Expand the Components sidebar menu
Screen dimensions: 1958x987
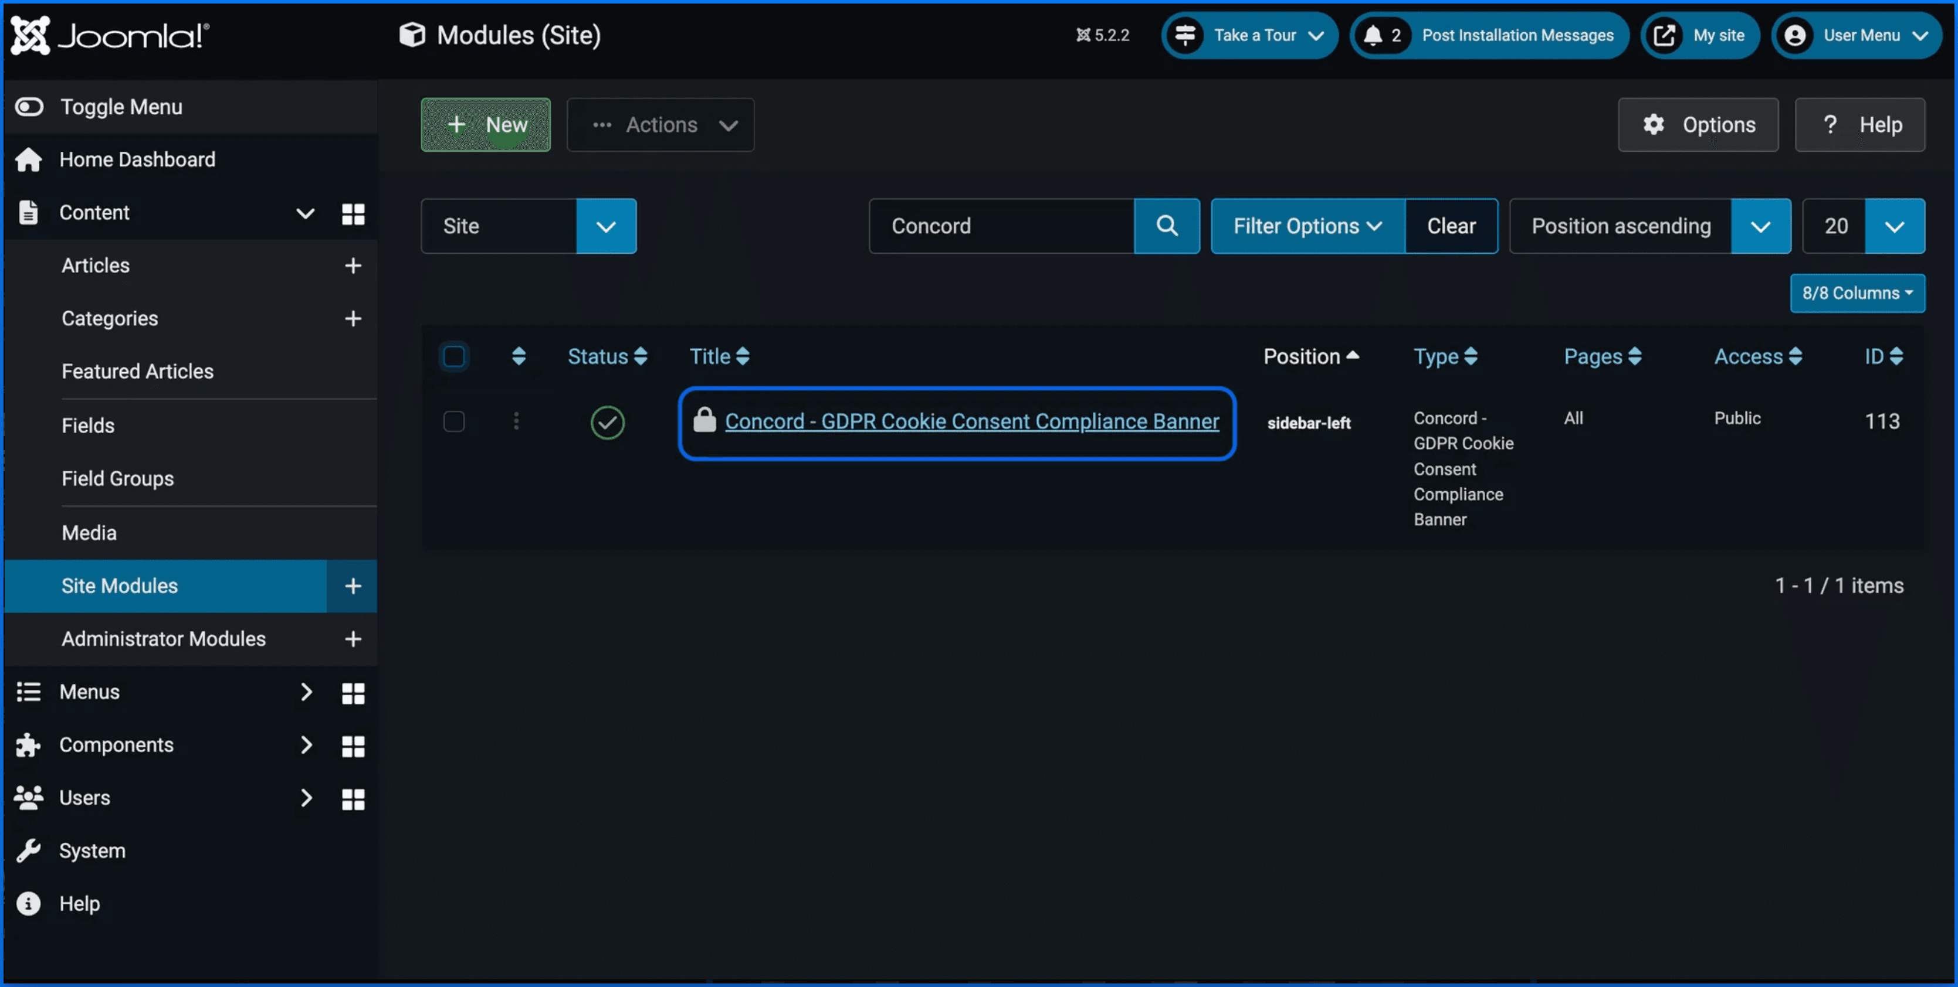point(116,745)
